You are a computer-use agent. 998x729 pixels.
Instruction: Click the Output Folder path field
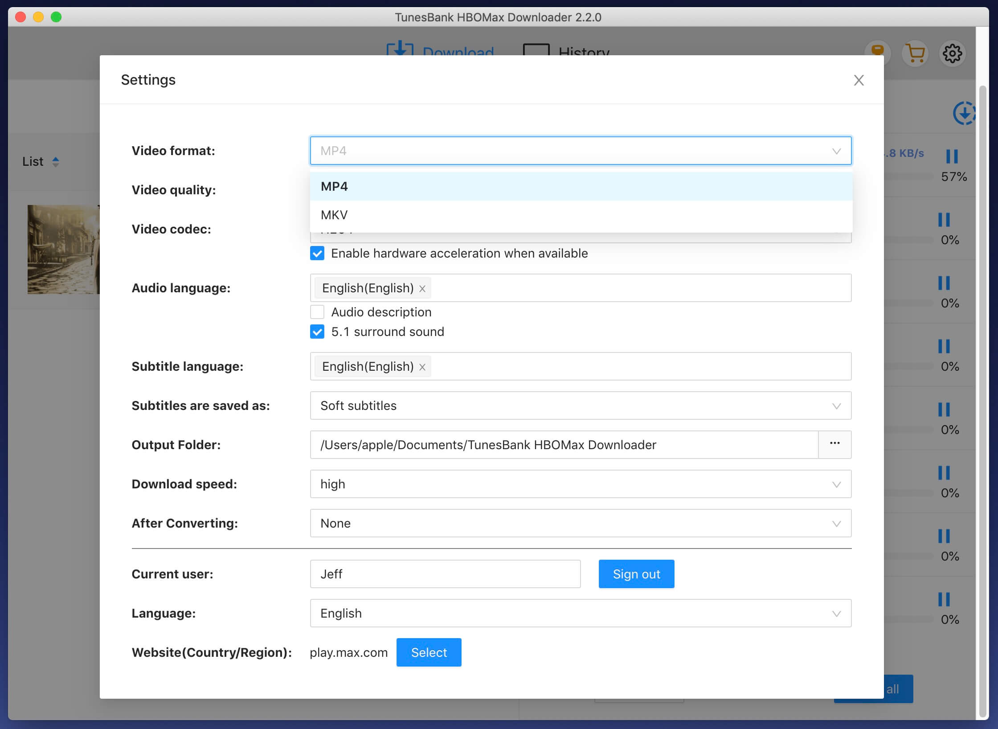(x=564, y=445)
